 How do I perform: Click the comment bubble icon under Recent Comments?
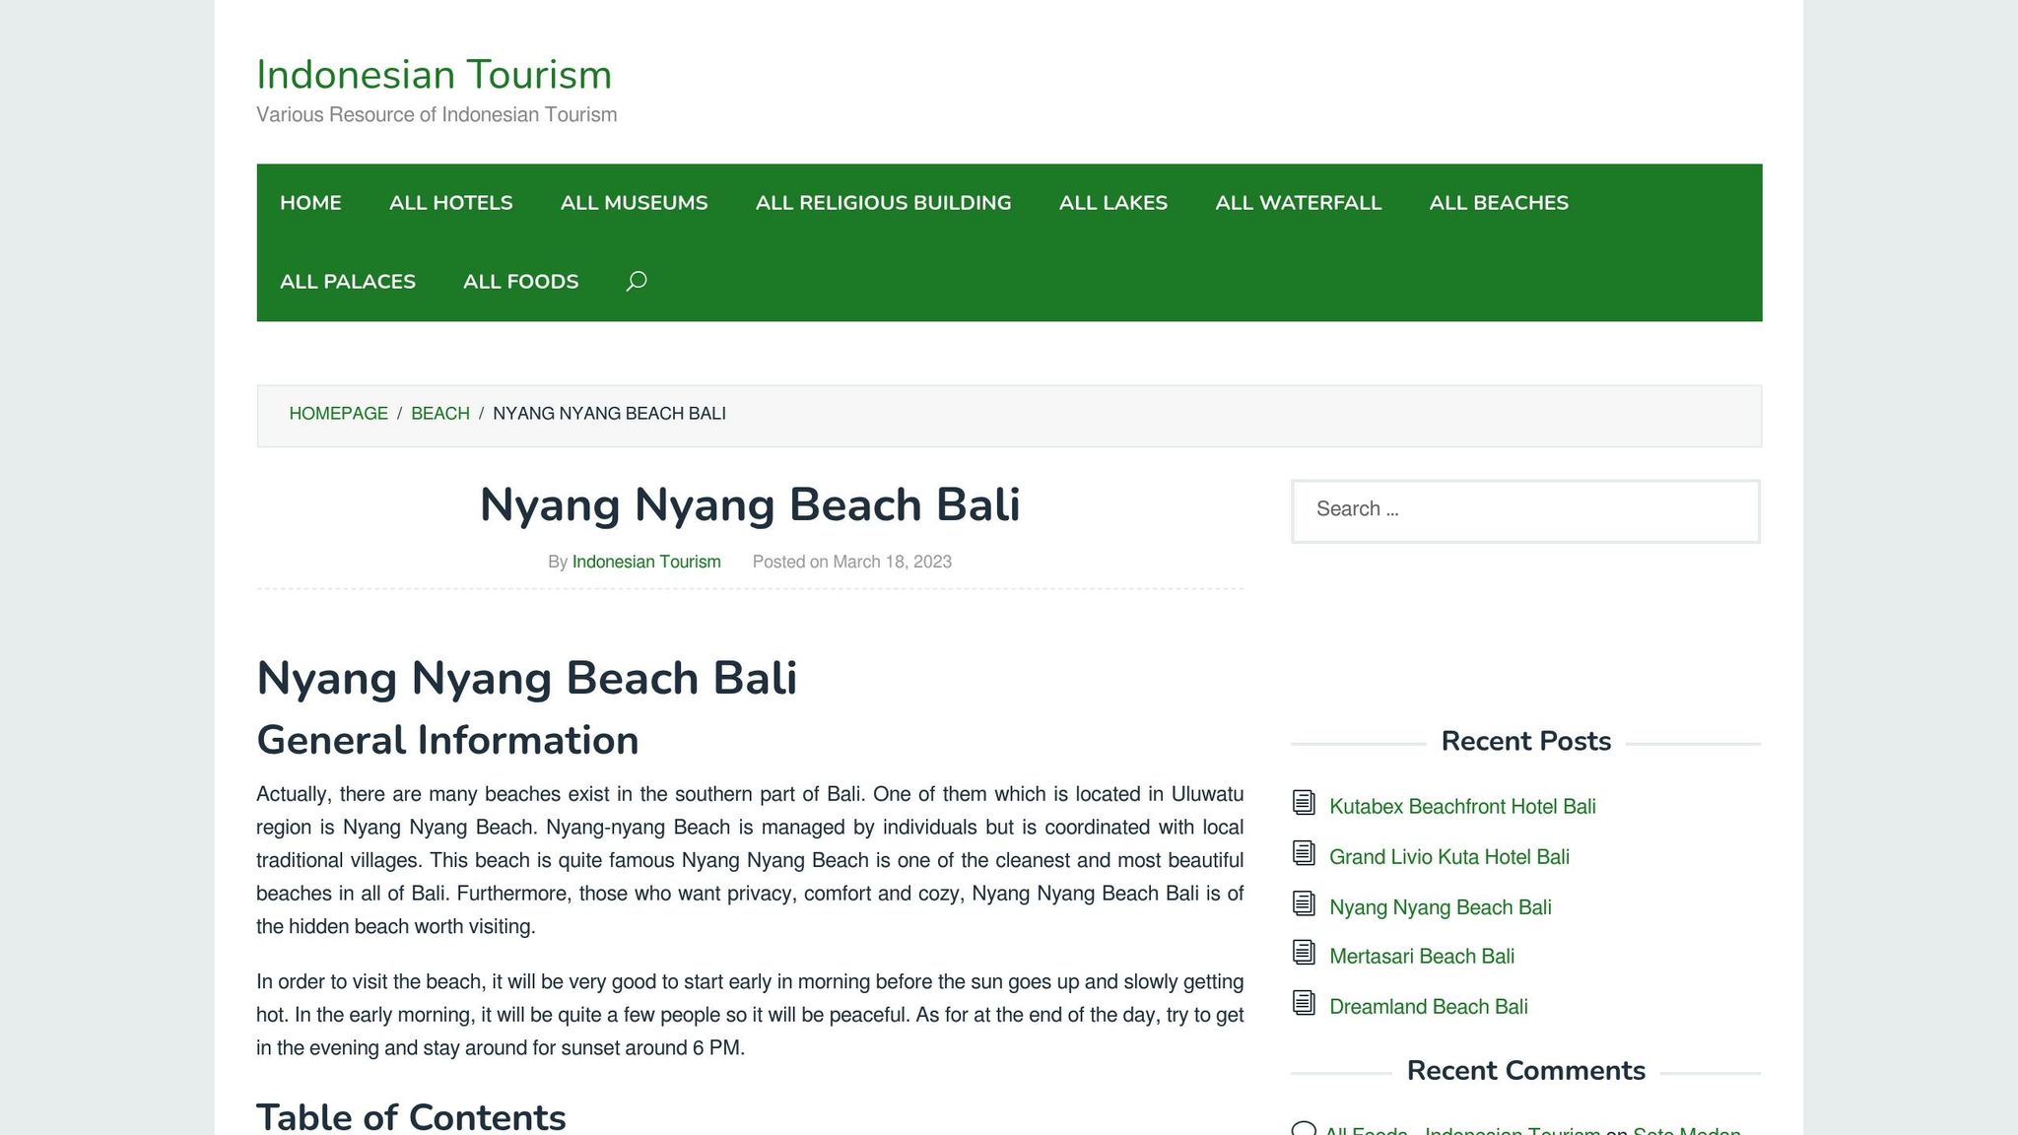click(x=1305, y=1131)
